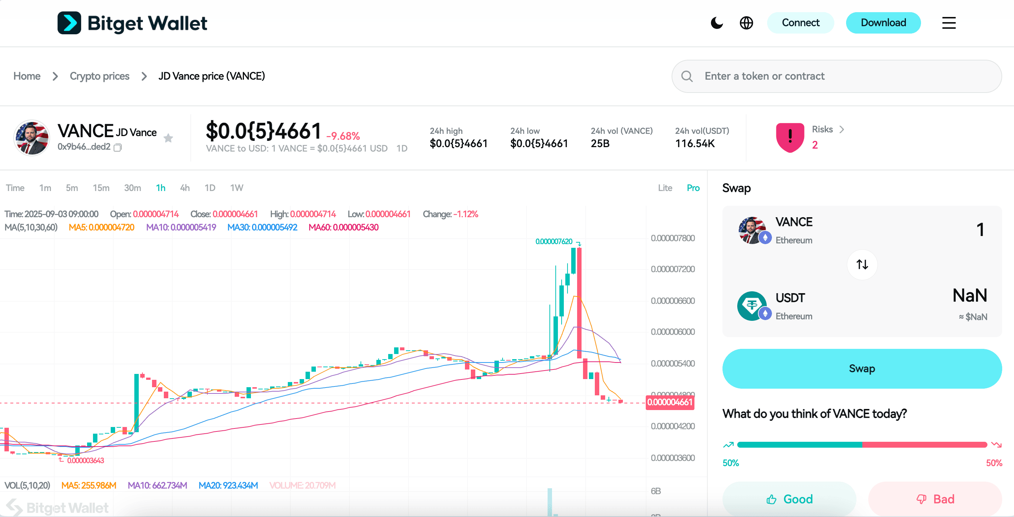Click the MA10: 0.000005419 indicator
This screenshot has height=517, width=1014.
coord(181,228)
